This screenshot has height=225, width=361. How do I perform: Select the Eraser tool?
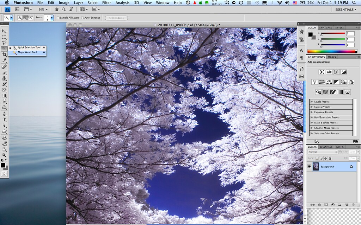point(4,90)
